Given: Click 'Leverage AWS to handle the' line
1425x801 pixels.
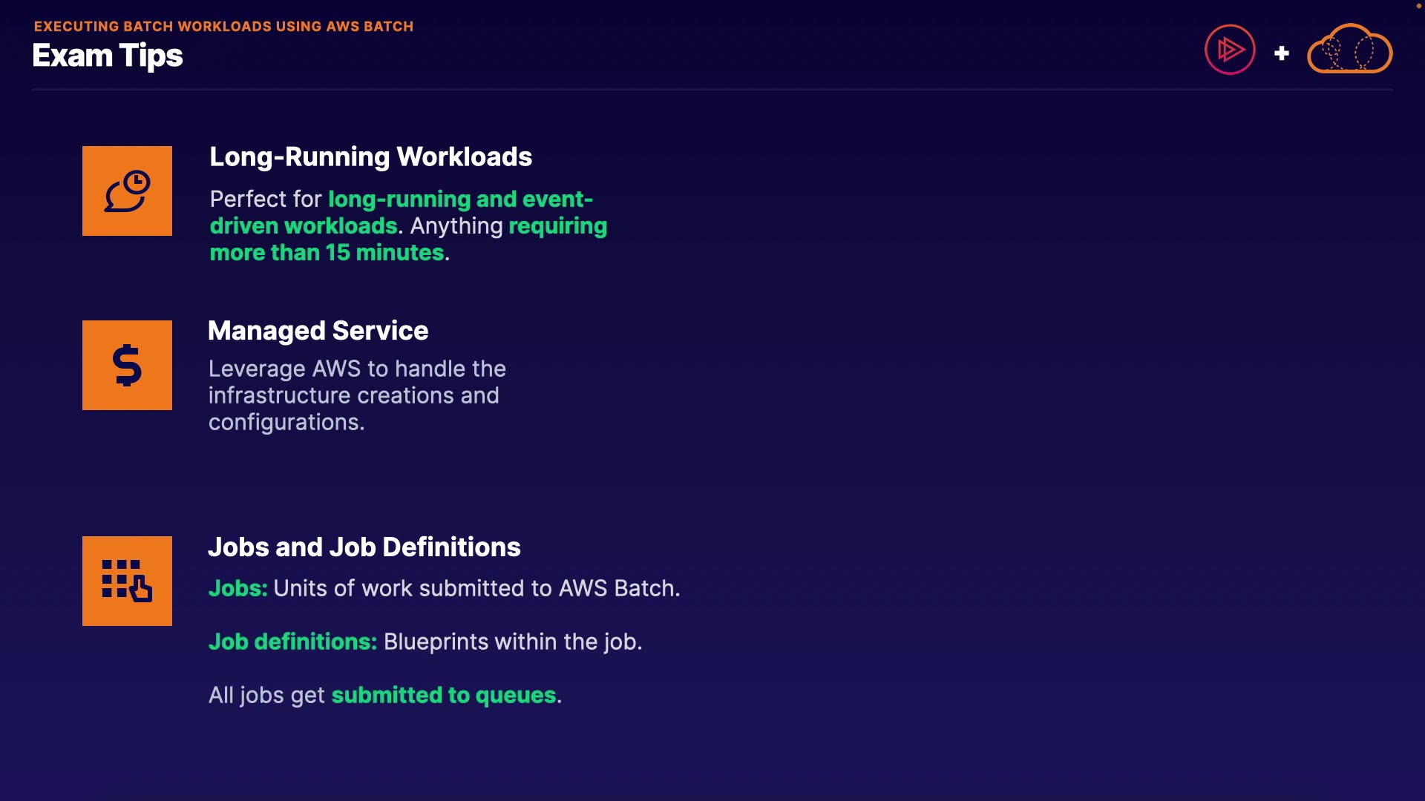Looking at the screenshot, I should (357, 369).
